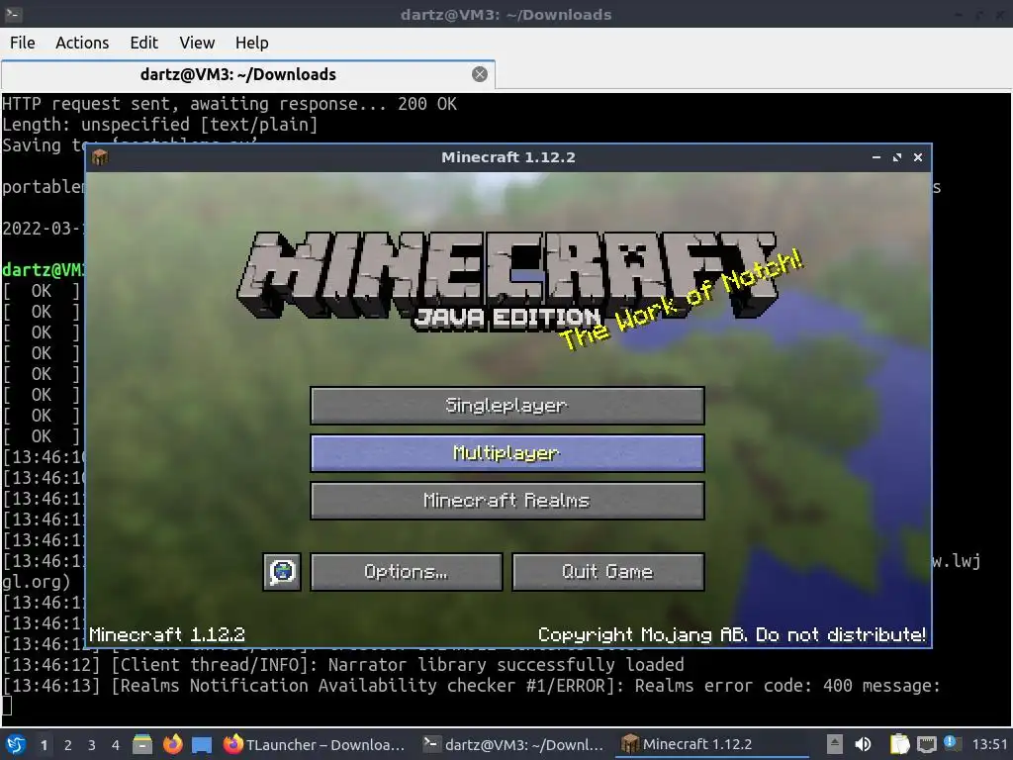Open Minecraft Options
1013x760 pixels.
pyautogui.click(x=406, y=571)
